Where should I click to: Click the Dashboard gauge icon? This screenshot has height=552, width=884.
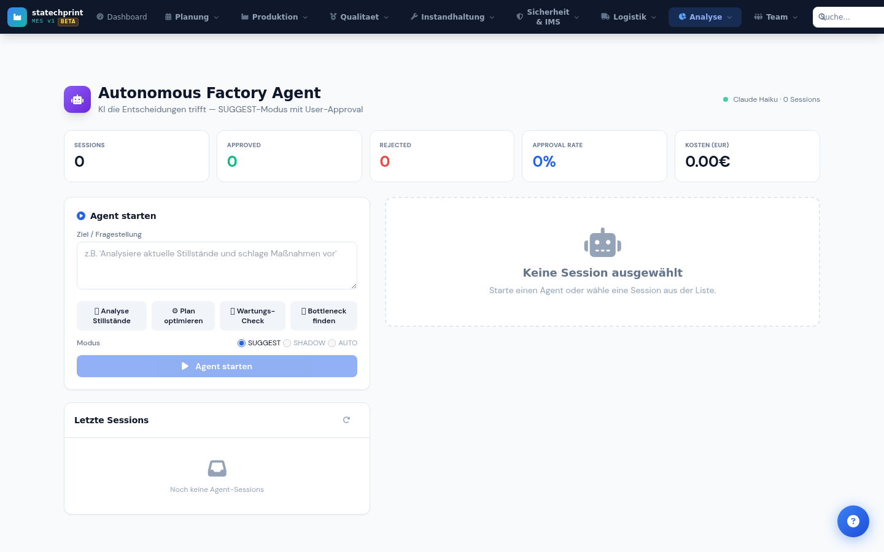(x=100, y=17)
